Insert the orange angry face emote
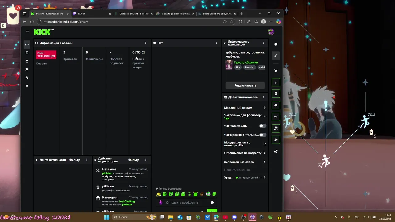Screen dimensions: 395x222 point(202,194)
